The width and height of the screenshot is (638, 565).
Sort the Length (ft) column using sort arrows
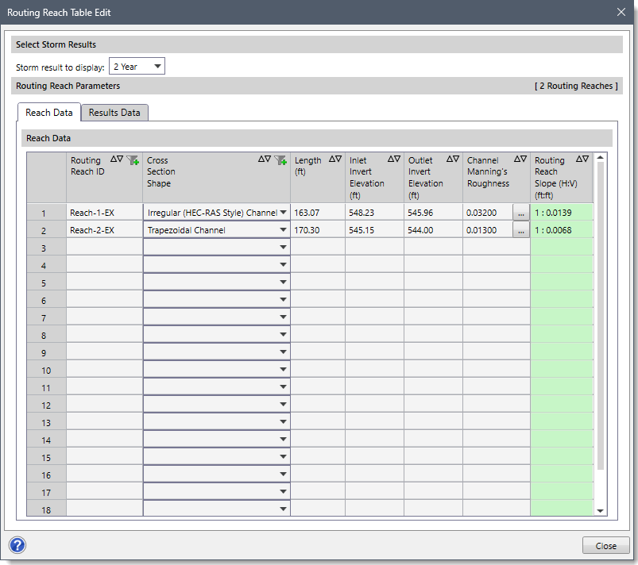pos(335,159)
